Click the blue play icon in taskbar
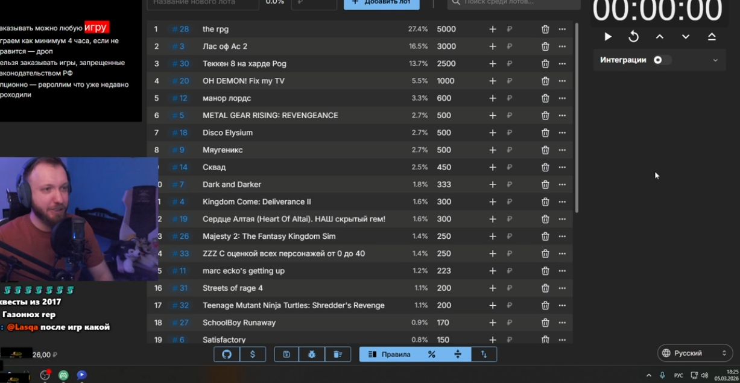The image size is (740, 383). pos(82,375)
